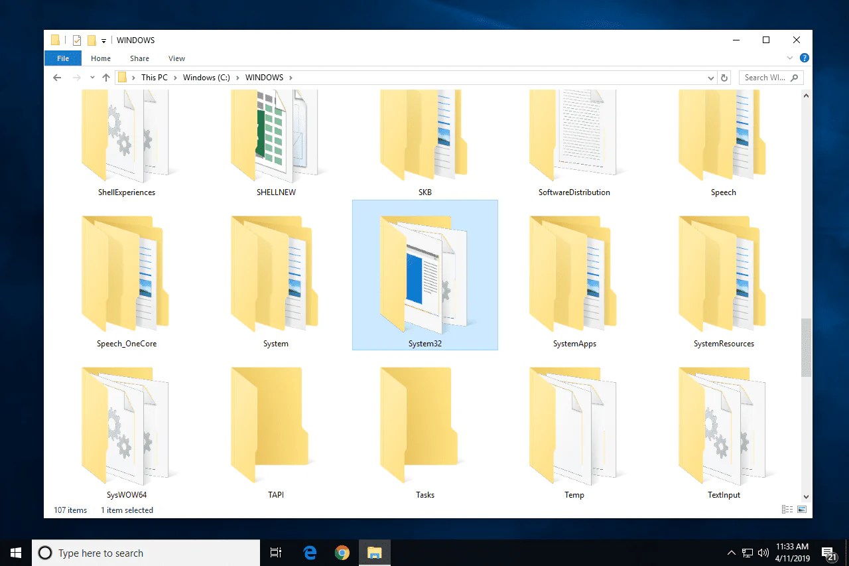
Task: Launch Microsoft Edge from the taskbar
Action: (309, 552)
